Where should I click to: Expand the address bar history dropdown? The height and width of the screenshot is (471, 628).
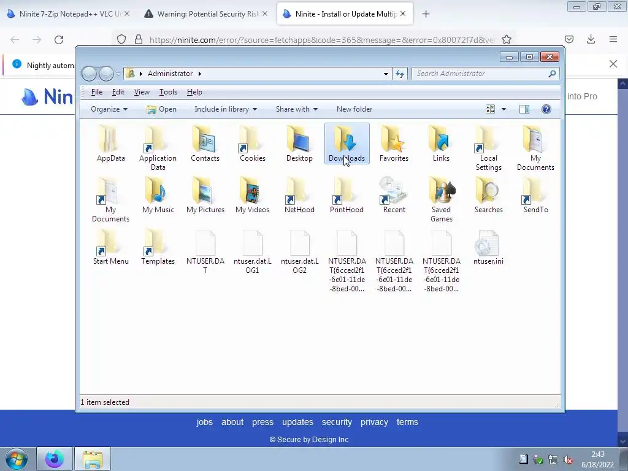[386, 74]
